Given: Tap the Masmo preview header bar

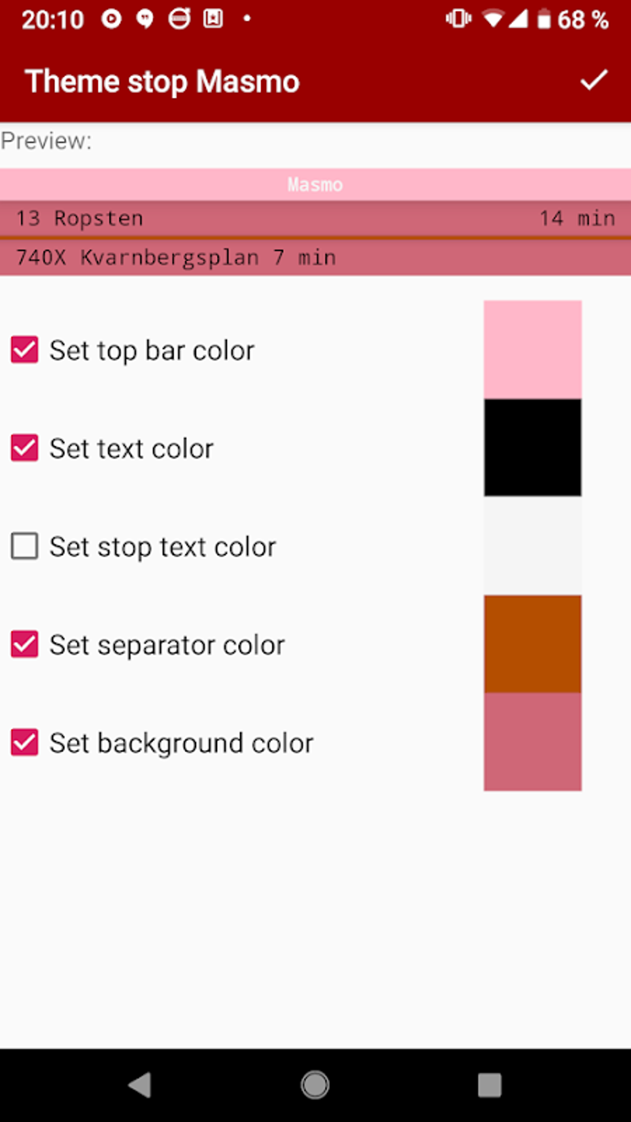Looking at the screenshot, I should (315, 184).
